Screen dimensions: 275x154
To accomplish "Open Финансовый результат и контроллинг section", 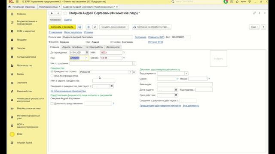I will point(30,100).
